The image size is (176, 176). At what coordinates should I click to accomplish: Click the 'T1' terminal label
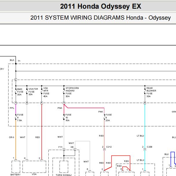tap(19, 61)
